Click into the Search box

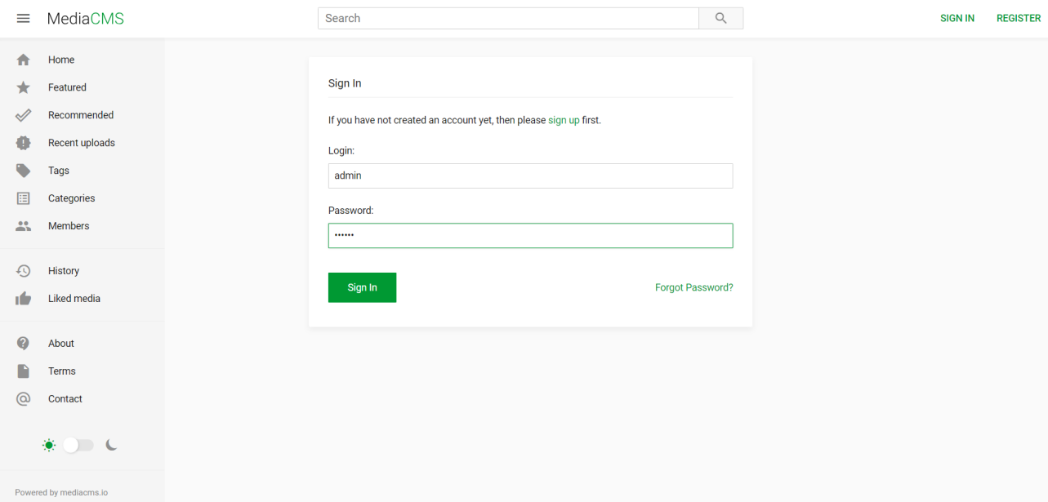pos(508,18)
